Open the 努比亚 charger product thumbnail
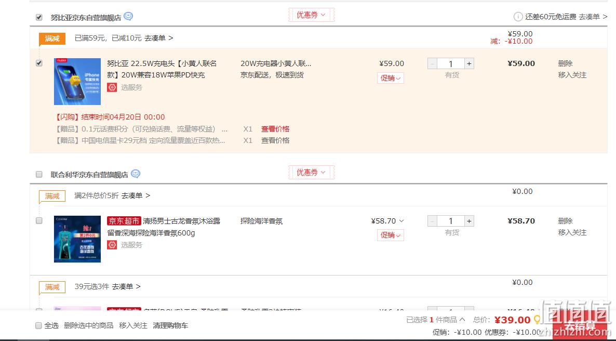 77,82
